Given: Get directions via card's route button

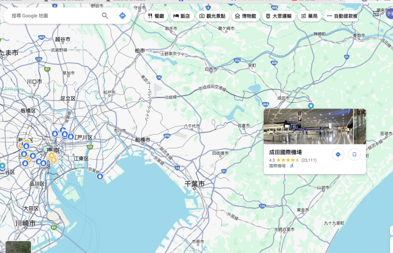Looking at the screenshot, I should click(338, 154).
